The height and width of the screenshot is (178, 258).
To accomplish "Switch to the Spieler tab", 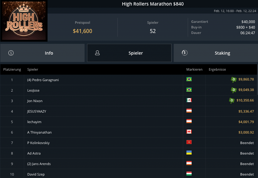I will pos(129,53).
